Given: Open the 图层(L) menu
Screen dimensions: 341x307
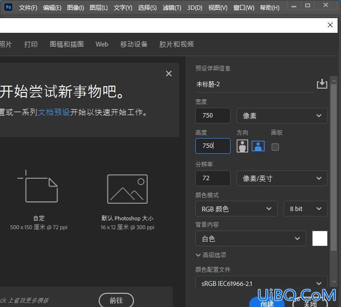Looking at the screenshot, I should pos(99,8).
